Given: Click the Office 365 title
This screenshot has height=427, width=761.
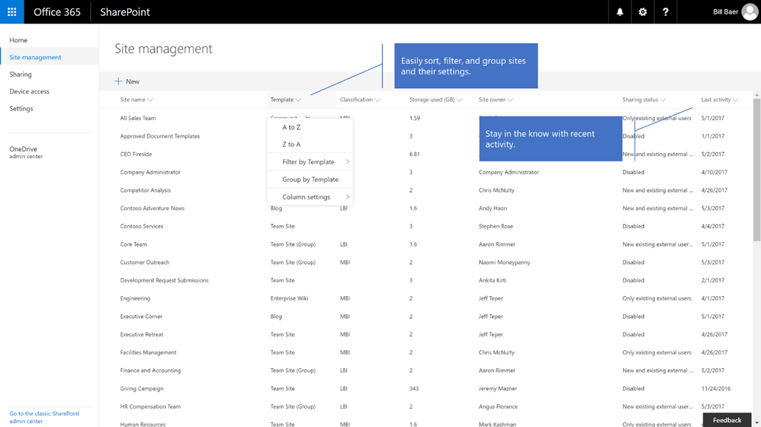Looking at the screenshot, I should (x=56, y=11).
